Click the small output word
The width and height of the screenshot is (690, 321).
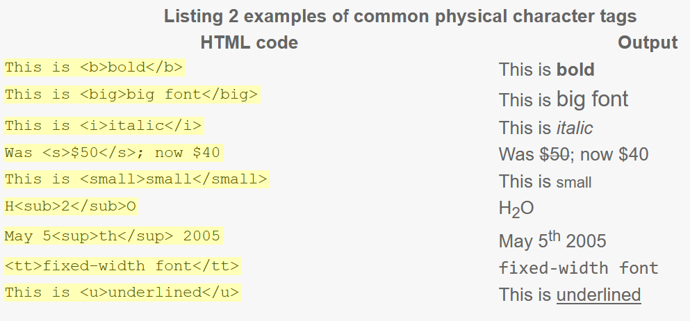(x=574, y=182)
